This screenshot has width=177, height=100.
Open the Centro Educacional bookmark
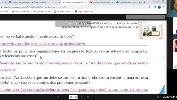21,11
